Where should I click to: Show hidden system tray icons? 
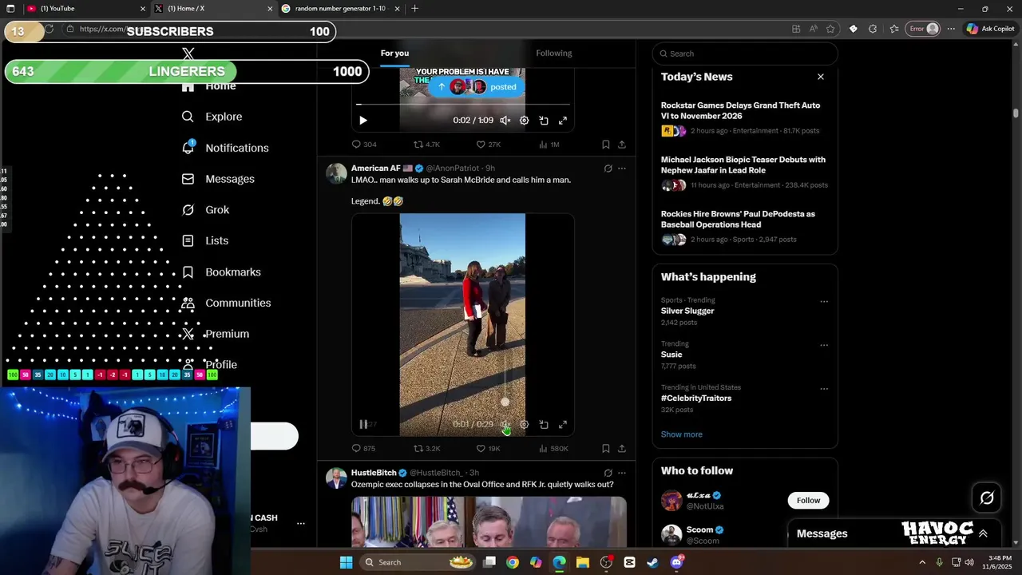922,562
